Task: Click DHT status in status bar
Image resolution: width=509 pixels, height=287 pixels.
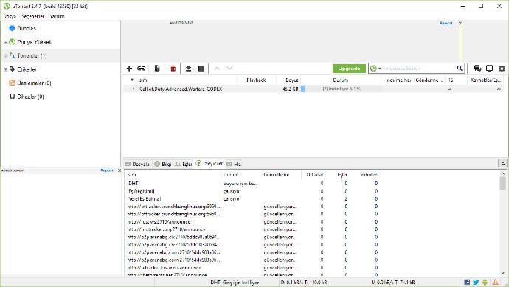Action: [x=235, y=283]
